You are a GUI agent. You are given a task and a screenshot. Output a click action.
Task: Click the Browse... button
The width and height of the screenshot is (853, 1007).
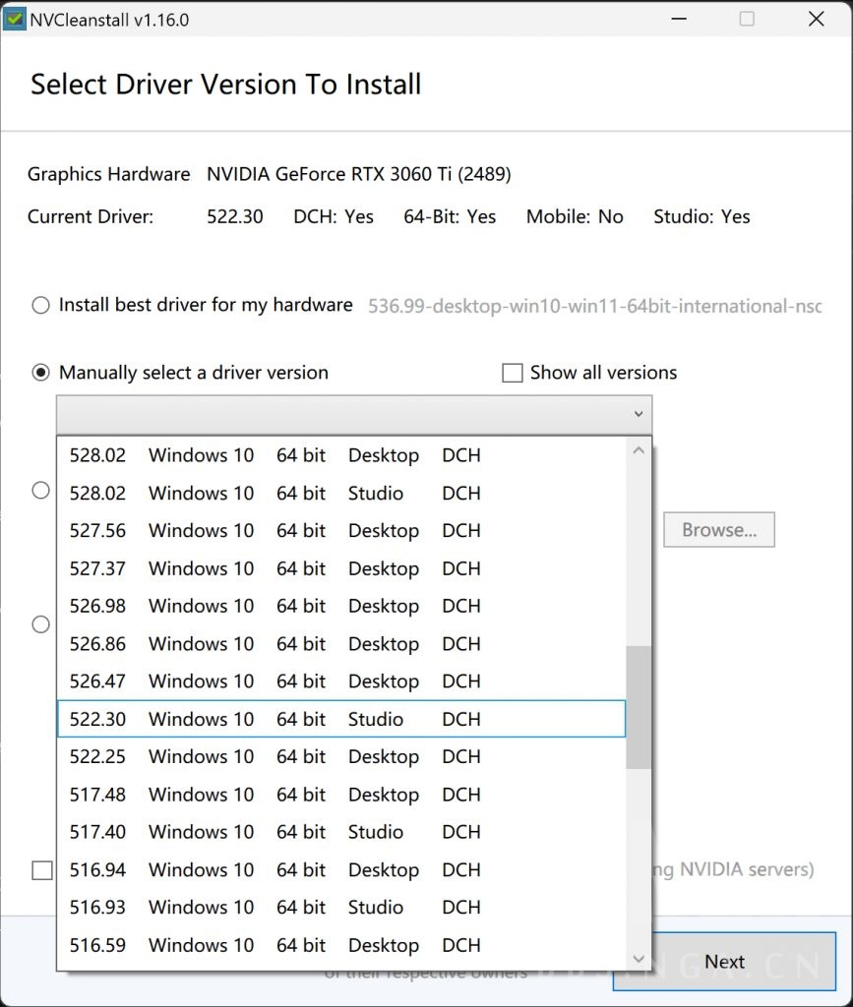click(719, 529)
